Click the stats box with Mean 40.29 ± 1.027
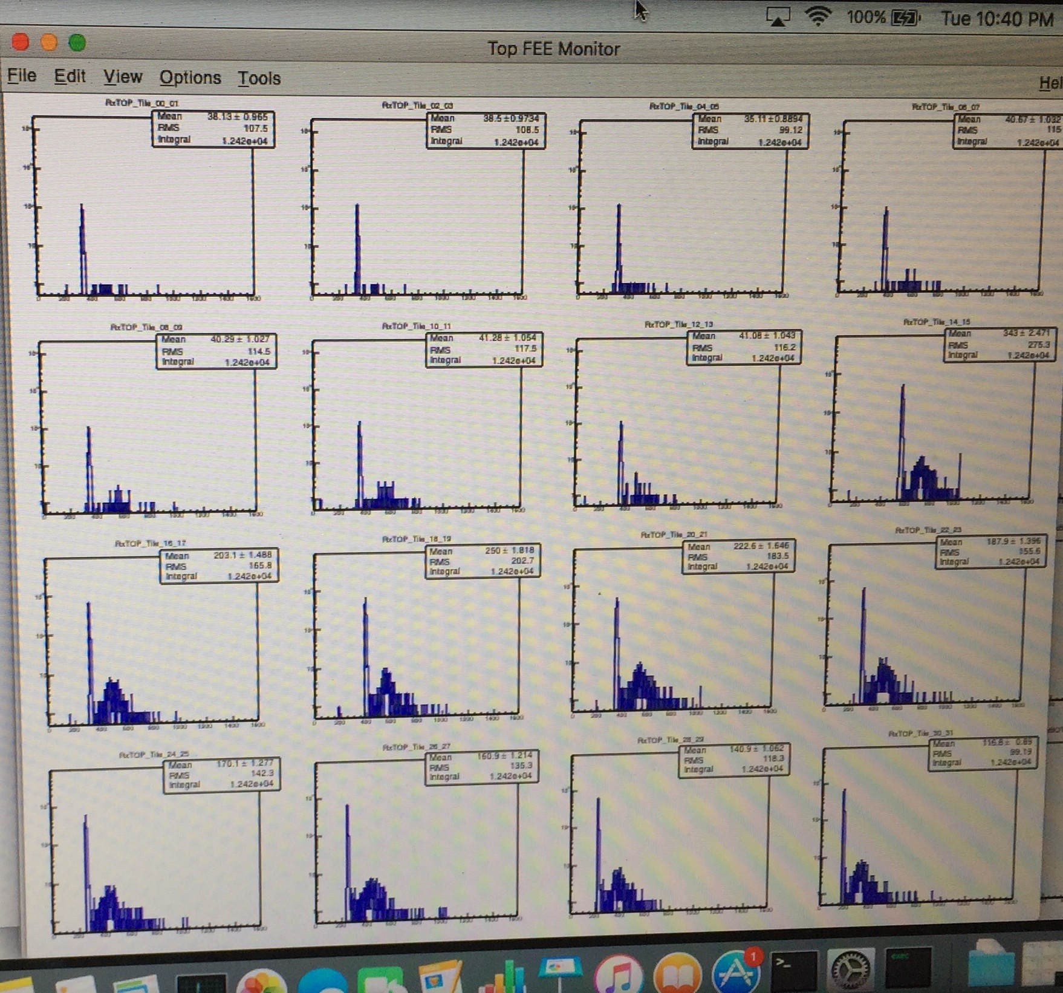Image resolution: width=1063 pixels, height=993 pixels. (x=218, y=351)
